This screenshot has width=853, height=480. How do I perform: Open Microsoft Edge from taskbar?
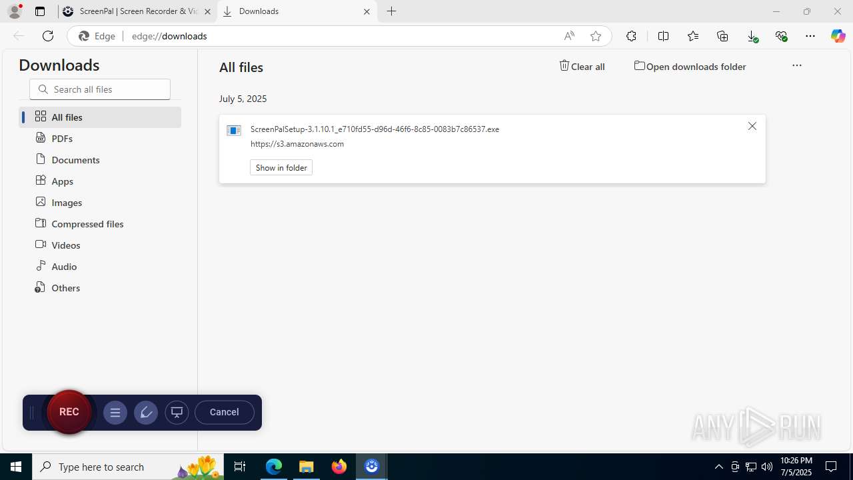tap(274, 467)
